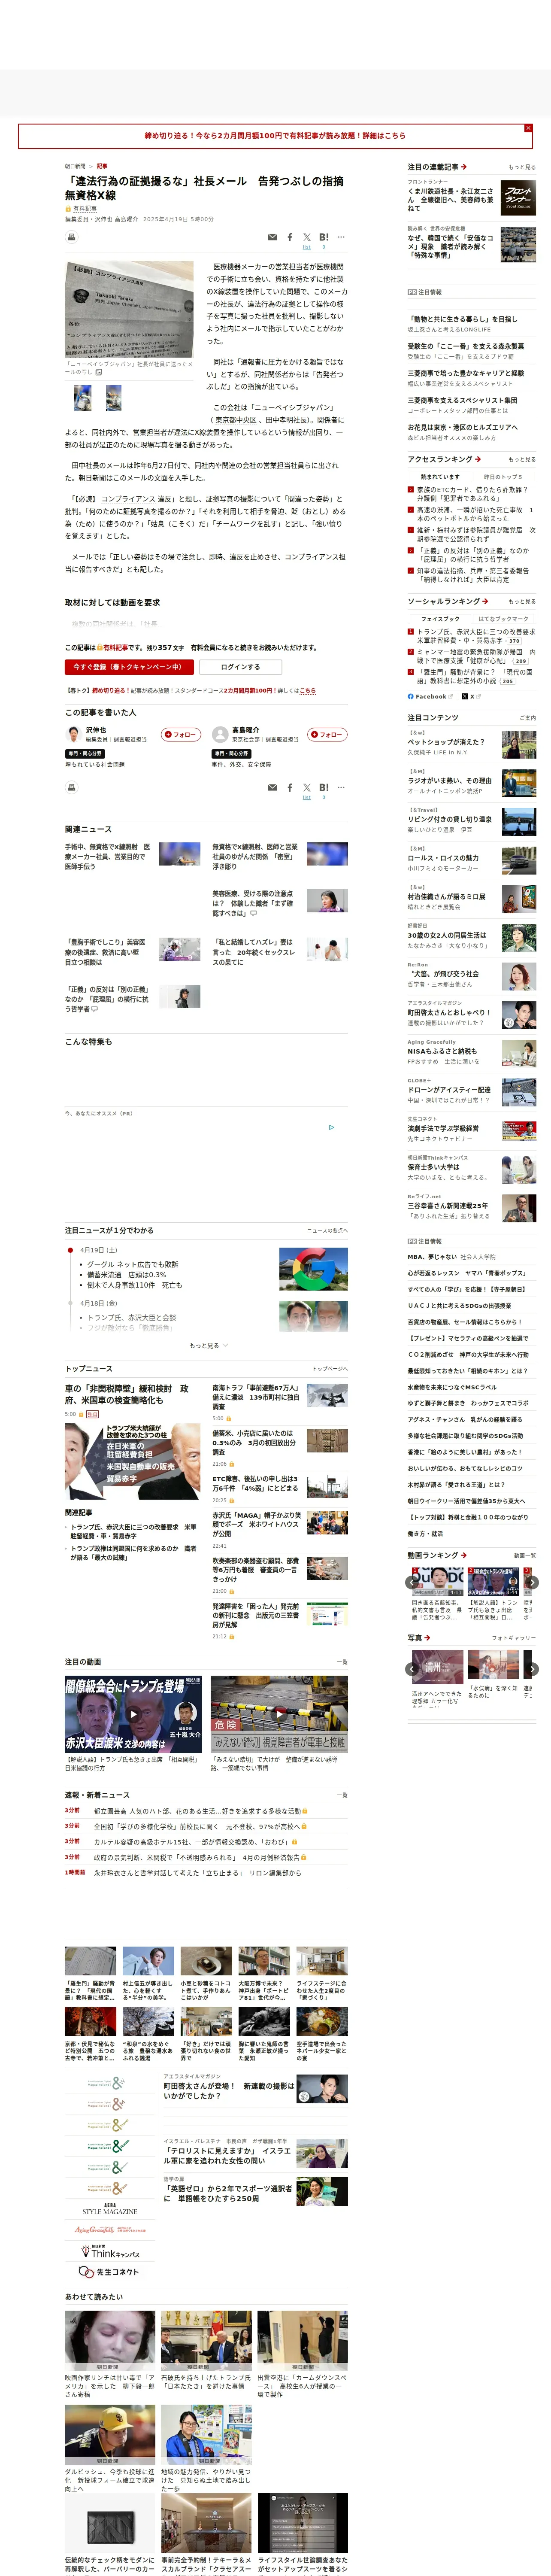Click the ログインする button

pos(240,667)
